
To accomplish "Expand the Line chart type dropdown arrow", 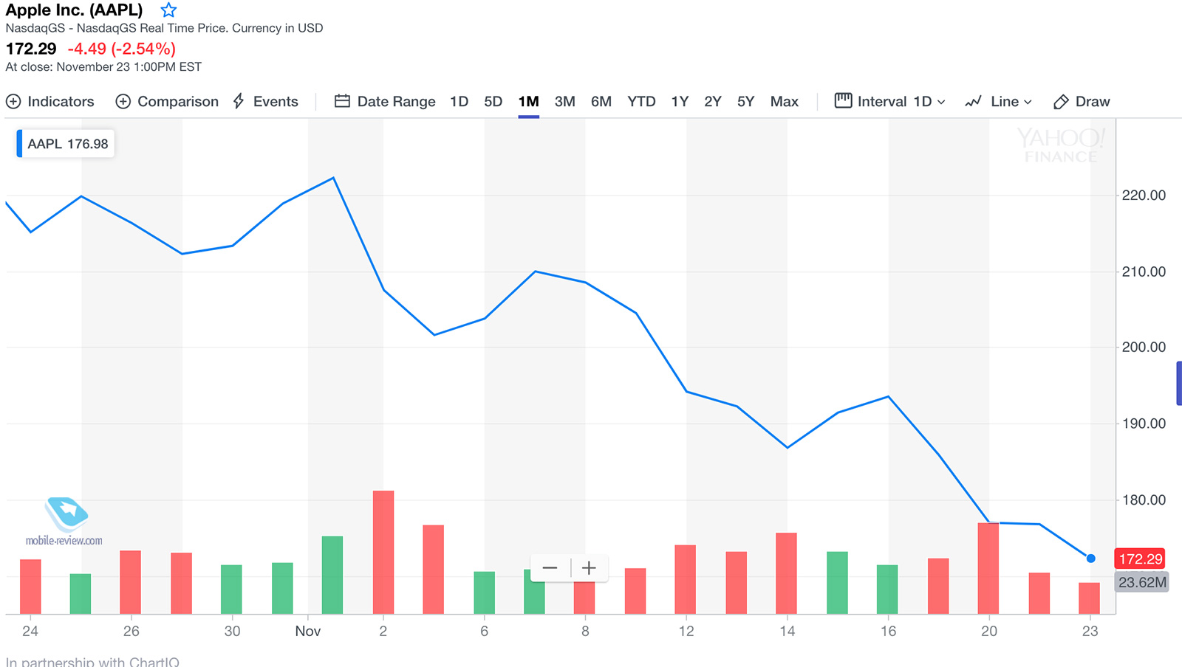I will 1028,103.
